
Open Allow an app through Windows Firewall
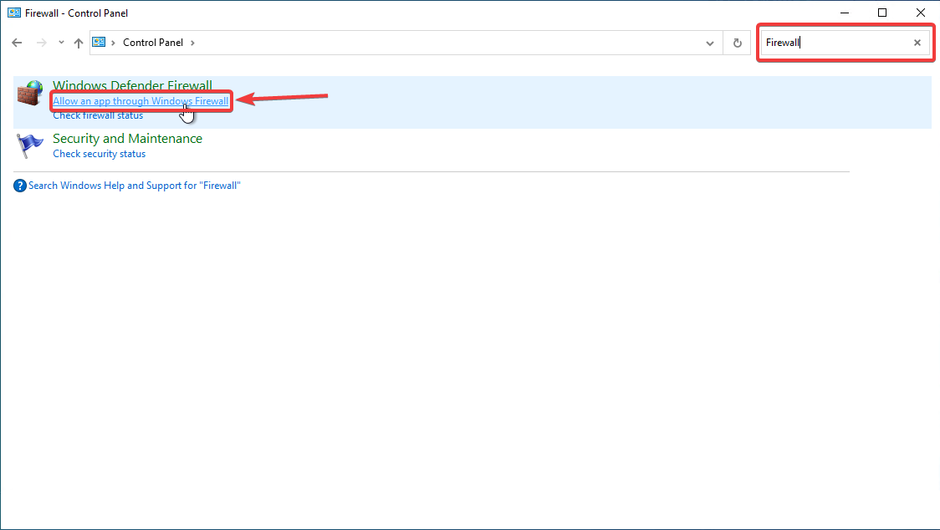(x=140, y=100)
